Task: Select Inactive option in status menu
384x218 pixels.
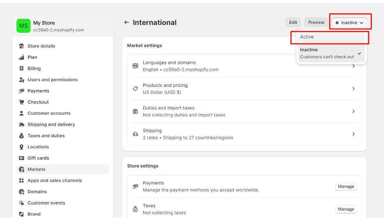Action: [331, 53]
